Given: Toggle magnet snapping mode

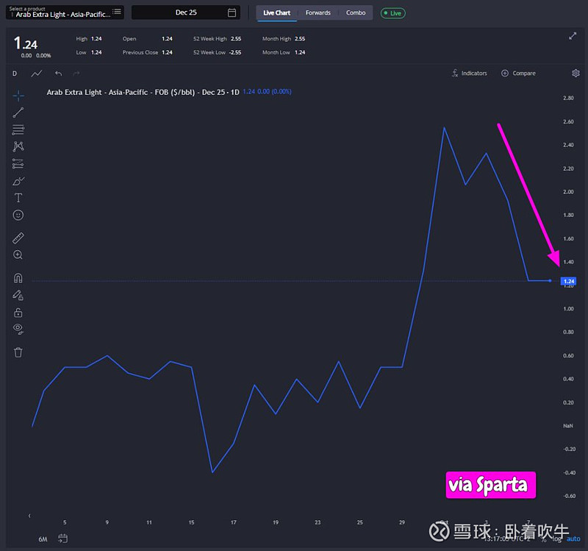Looking at the screenshot, I should pos(18,278).
